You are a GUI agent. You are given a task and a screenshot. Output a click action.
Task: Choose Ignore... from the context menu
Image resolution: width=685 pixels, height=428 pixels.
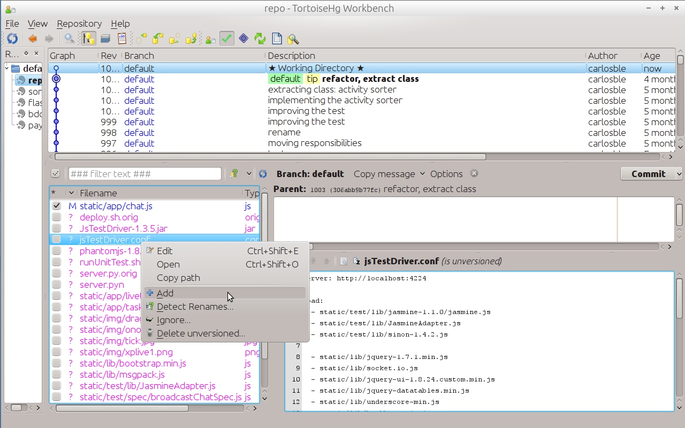225,320
